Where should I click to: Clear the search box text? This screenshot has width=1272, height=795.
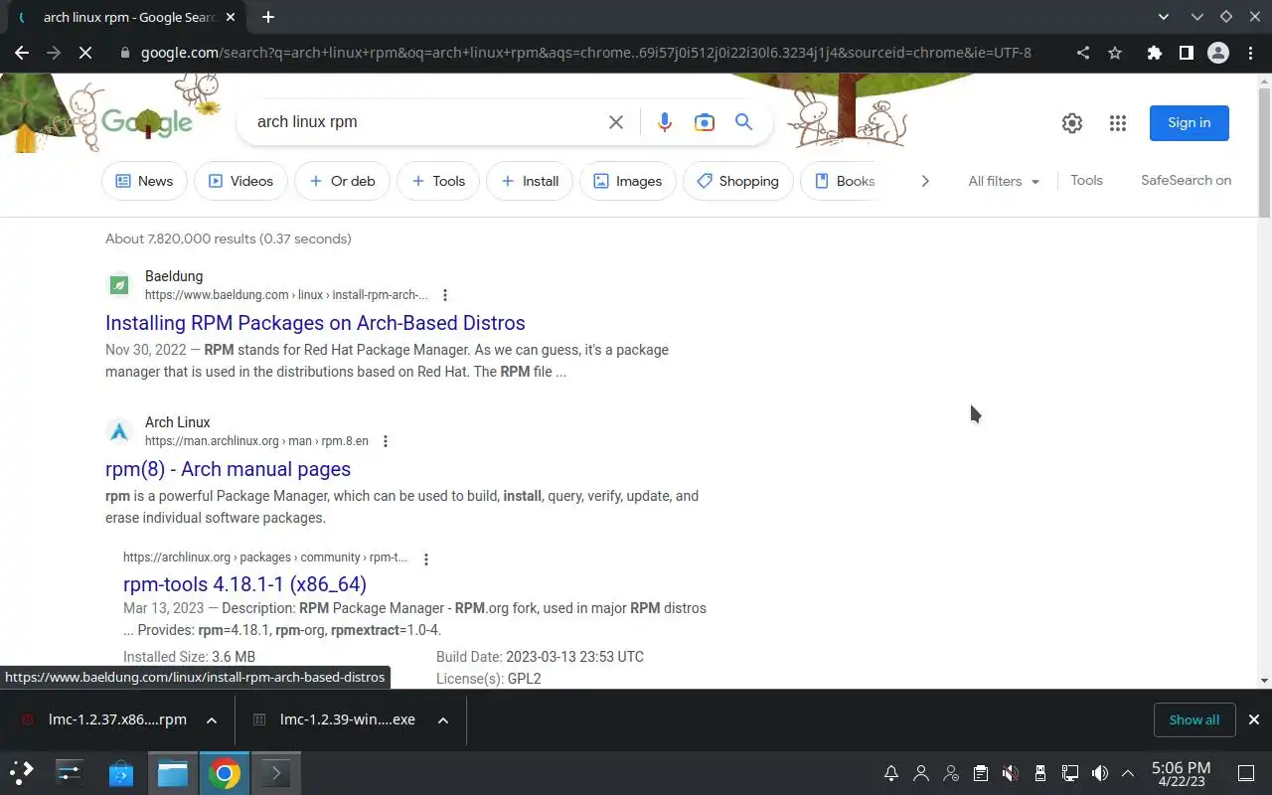click(616, 122)
